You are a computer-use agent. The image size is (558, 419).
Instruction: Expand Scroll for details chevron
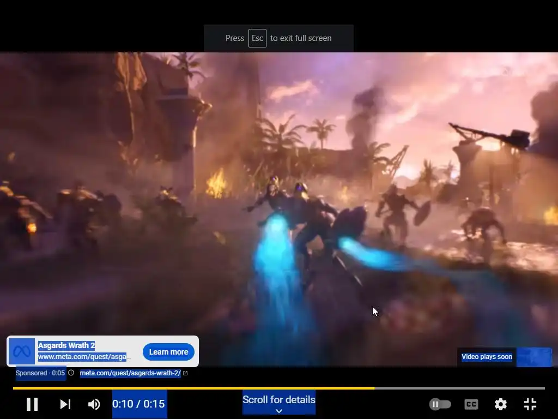click(x=279, y=411)
